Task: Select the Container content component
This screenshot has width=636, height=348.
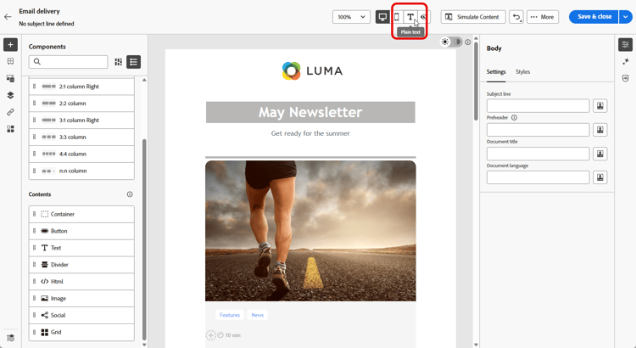Action: coord(81,214)
